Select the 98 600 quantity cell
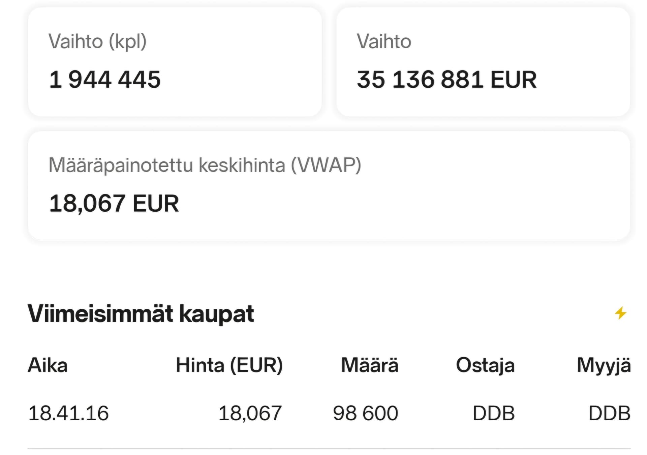 click(x=365, y=413)
